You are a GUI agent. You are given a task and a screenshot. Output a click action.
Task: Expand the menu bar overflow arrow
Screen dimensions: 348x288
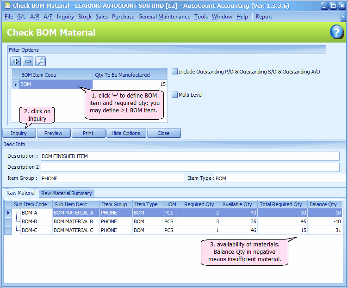coord(343,17)
